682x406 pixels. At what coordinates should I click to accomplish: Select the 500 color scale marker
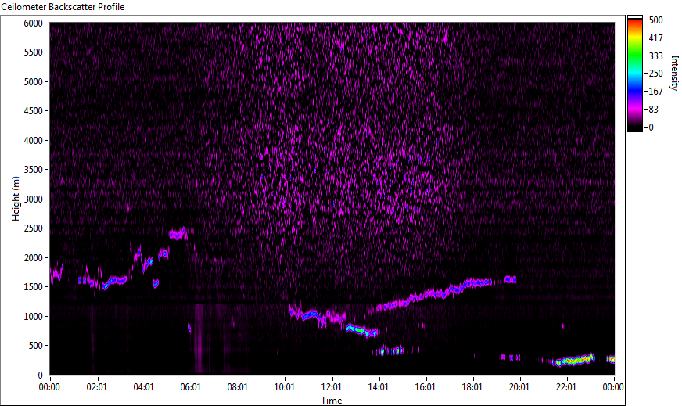tap(655, 20)
